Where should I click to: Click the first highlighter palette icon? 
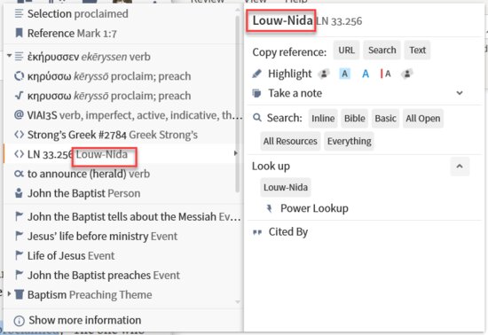coord(324,74)
